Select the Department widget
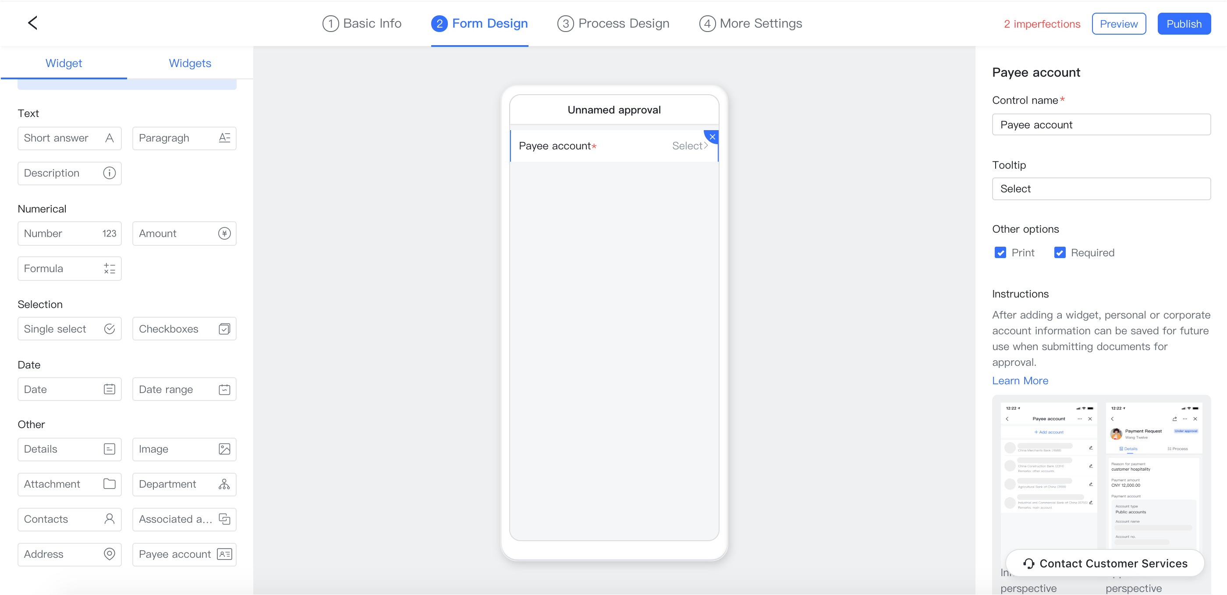 [184, 484]
